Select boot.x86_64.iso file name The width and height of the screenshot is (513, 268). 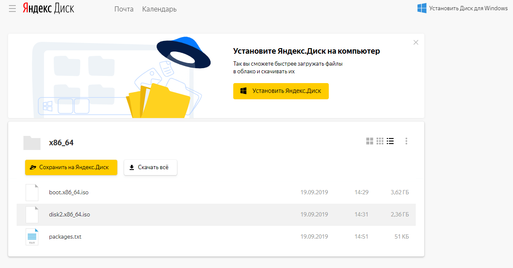pos(69,193)
